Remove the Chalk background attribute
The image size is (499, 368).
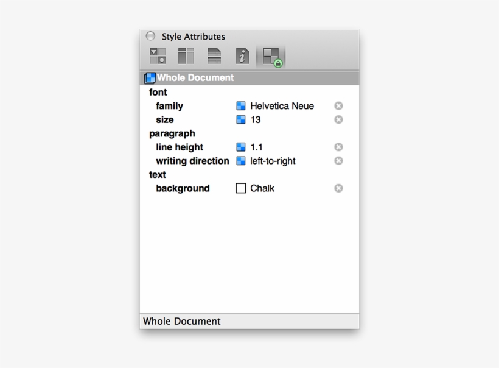338,188
